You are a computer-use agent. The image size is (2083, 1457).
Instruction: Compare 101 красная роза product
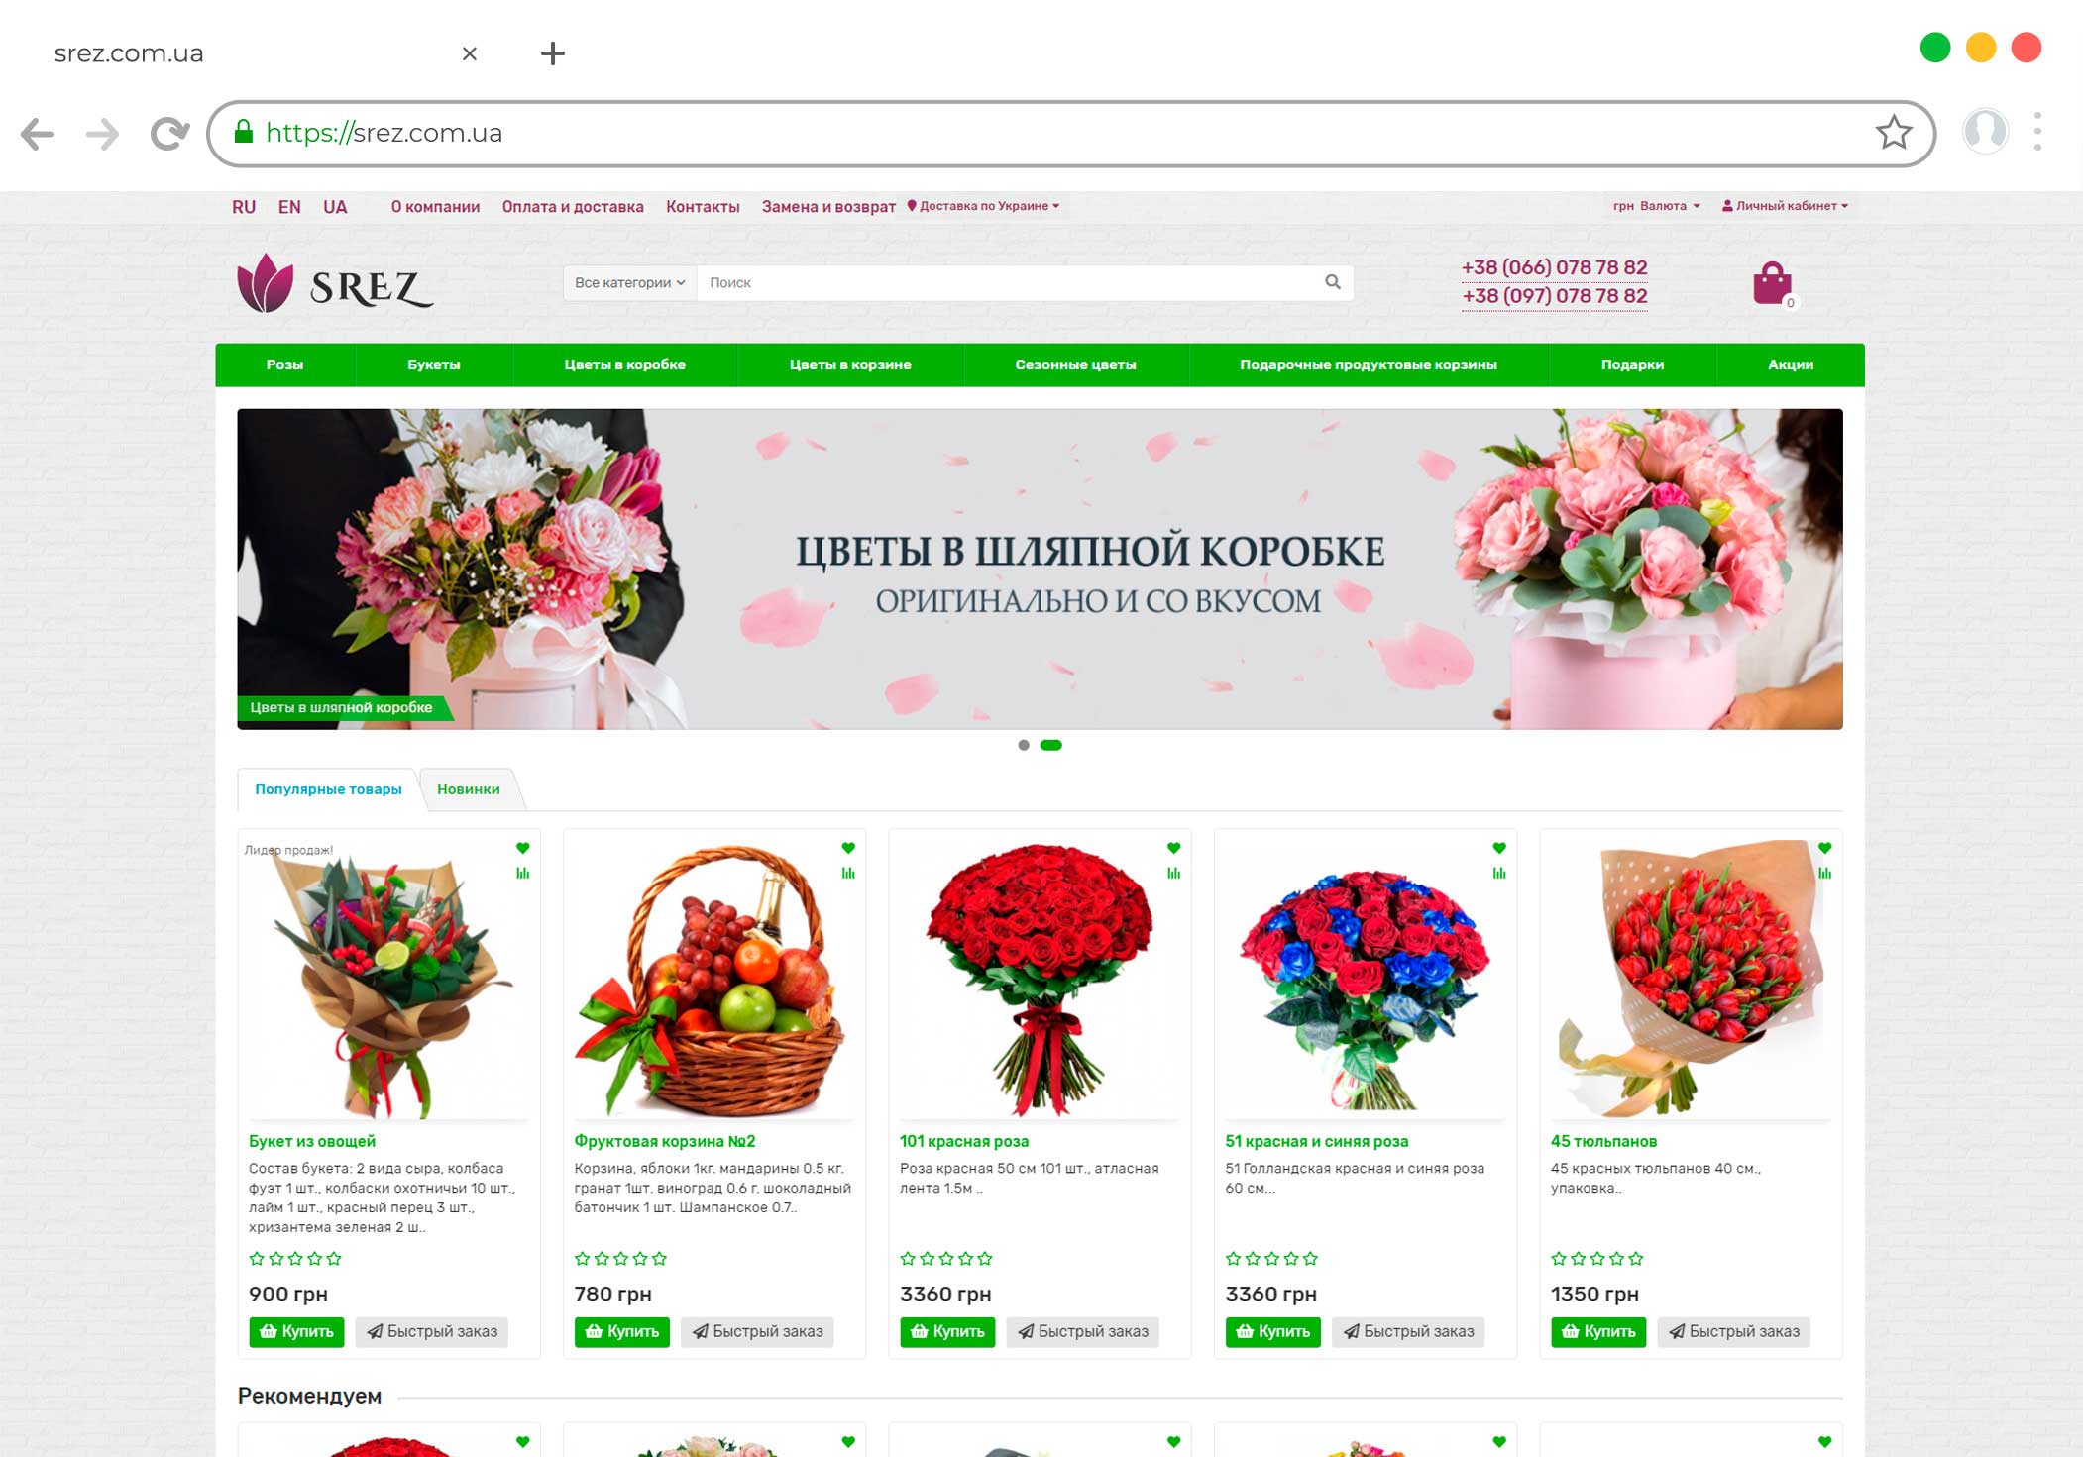1173,873
